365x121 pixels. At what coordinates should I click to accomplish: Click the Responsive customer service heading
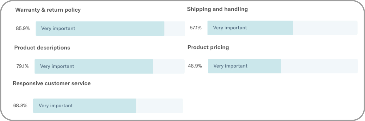point(52,83)
